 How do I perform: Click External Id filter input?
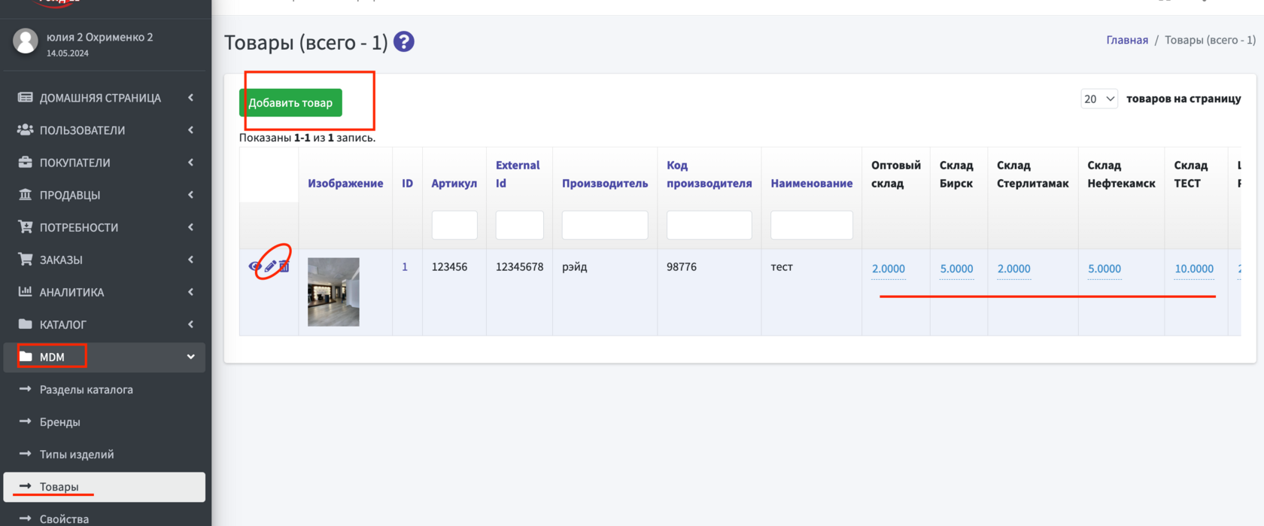pyautogui.click(x=520, y=225)
